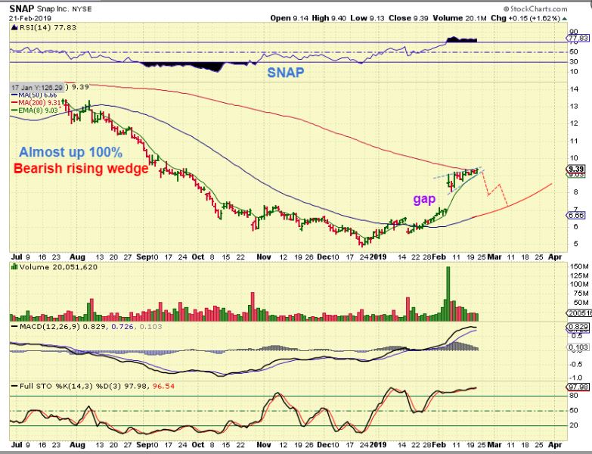Click the 'Nov' label on the bottom stochastic date axis
592x454 pixels.
coord(264,445)
